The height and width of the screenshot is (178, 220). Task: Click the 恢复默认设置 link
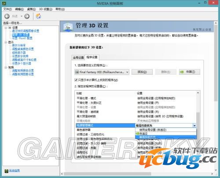coord(202,29)
